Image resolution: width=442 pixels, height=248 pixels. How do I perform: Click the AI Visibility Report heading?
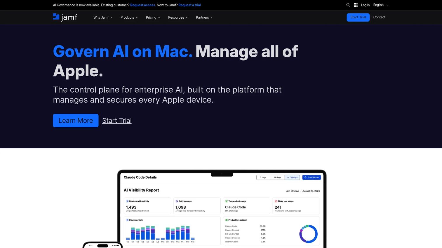(141, 190)
